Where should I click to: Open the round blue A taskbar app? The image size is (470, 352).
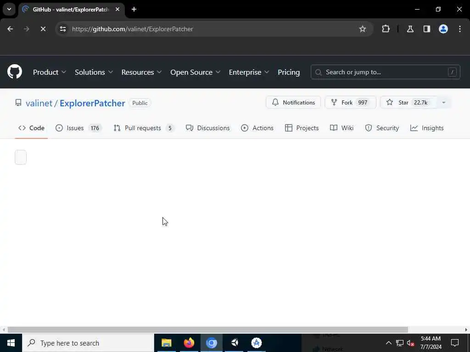[256, 343]
